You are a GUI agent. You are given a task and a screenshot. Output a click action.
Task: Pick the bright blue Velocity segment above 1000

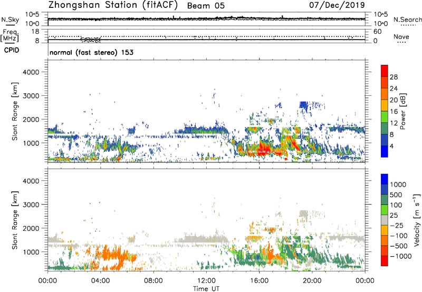tap(385, 179)
